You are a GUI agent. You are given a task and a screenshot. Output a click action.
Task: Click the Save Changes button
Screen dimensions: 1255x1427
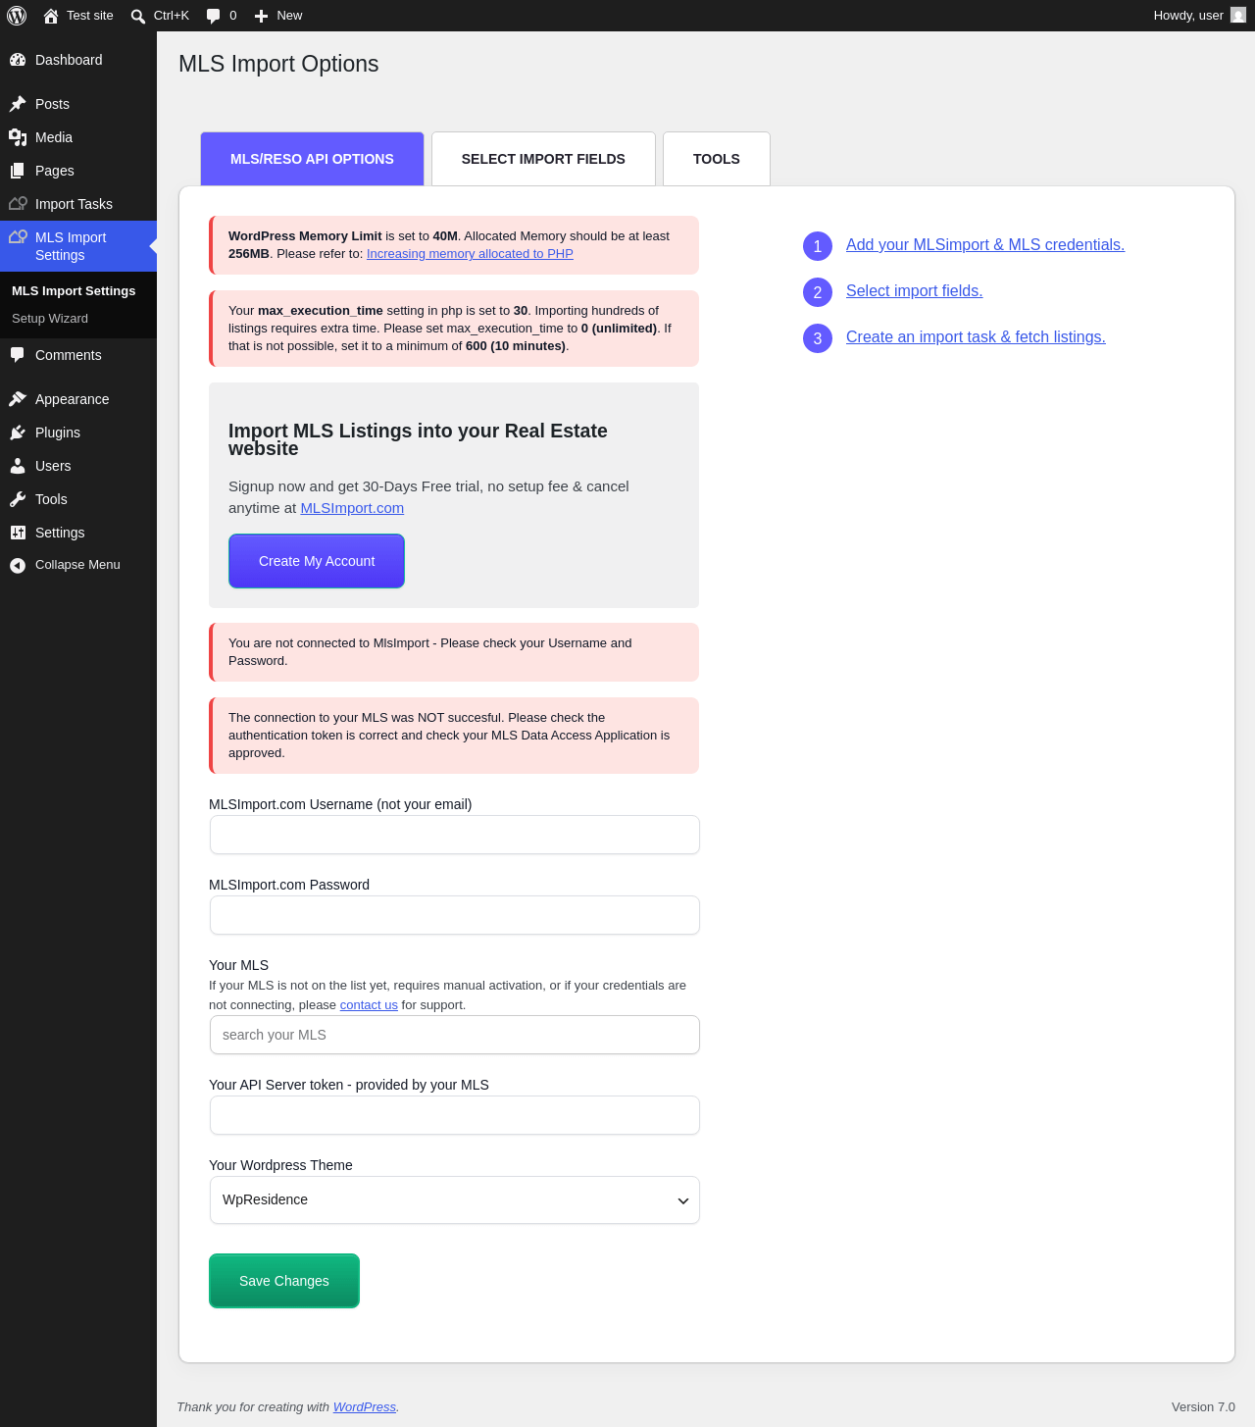click(284, 1281)
